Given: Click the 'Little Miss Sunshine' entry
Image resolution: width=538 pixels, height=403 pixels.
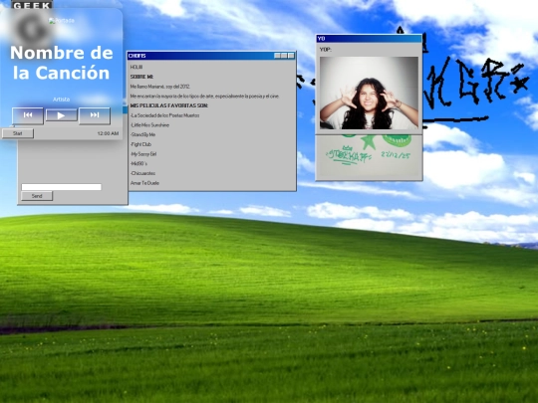Looking at the screenshot, I should tap(149, 125).
